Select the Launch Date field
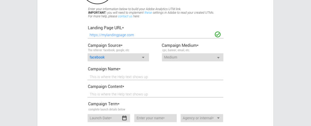 (109, 118)
